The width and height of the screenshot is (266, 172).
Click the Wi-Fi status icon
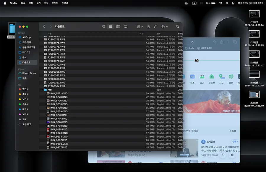[x=221, y=3]
